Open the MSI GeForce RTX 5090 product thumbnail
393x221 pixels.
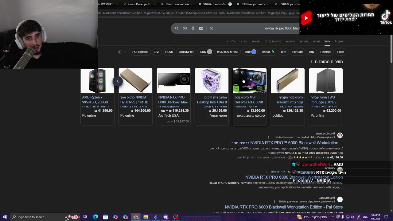(x=250, y=81)
